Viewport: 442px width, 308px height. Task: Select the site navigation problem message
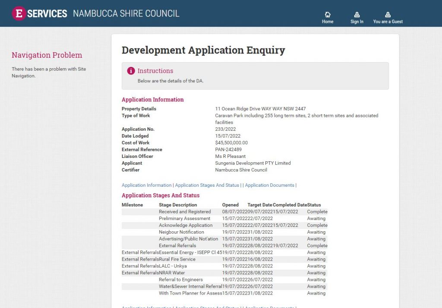pos(49,72)
